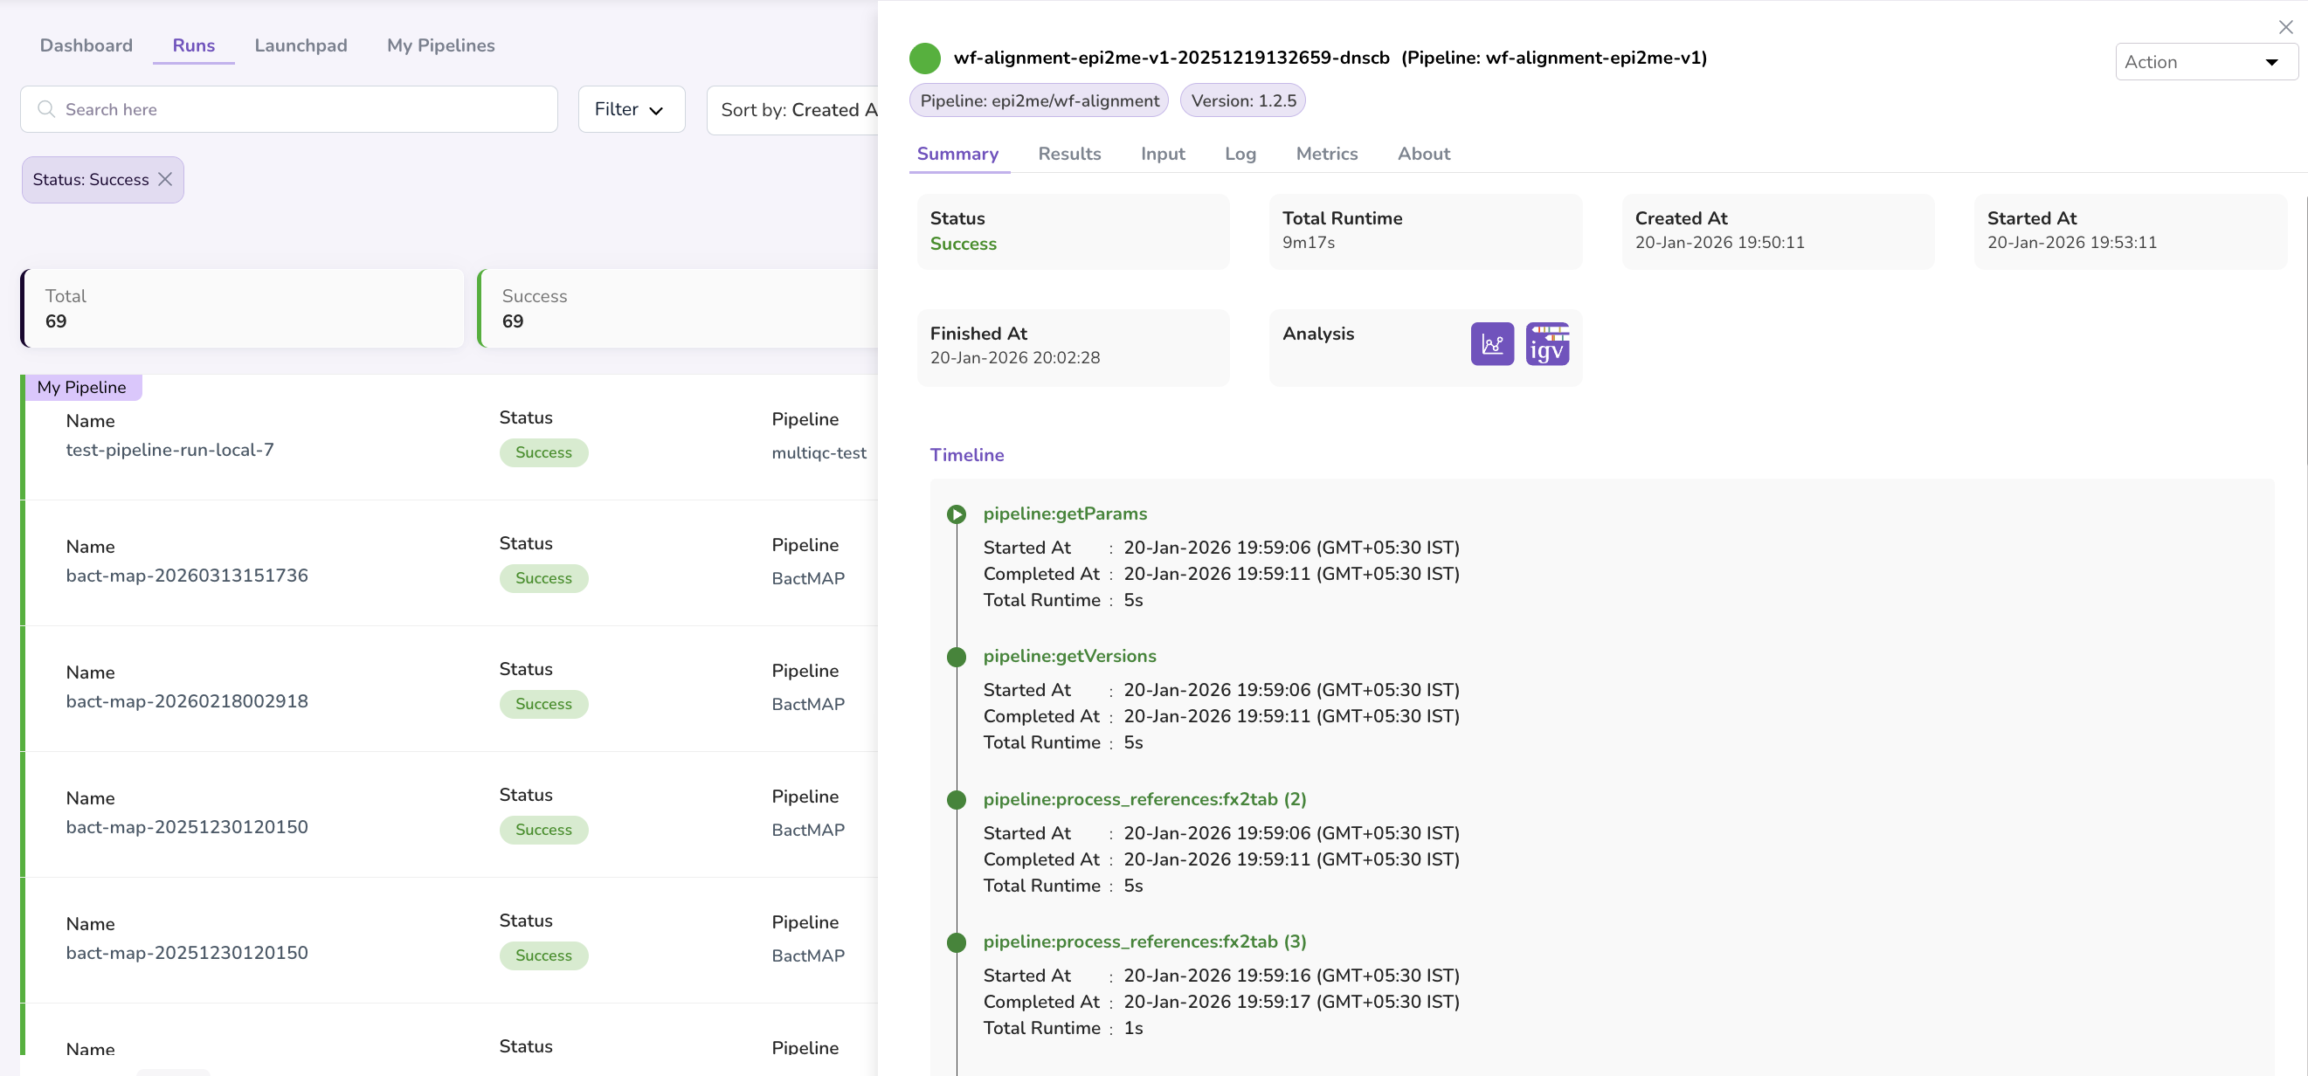Click the pipeline:getVersions step title

(1070, 657)
